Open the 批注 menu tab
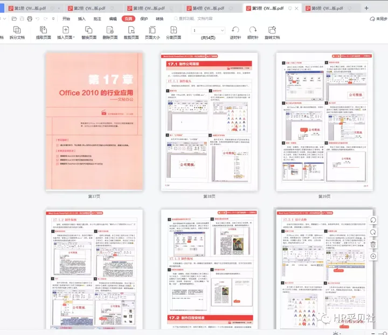The width and height of the screenshot is (388, 335). pos(97,19)
